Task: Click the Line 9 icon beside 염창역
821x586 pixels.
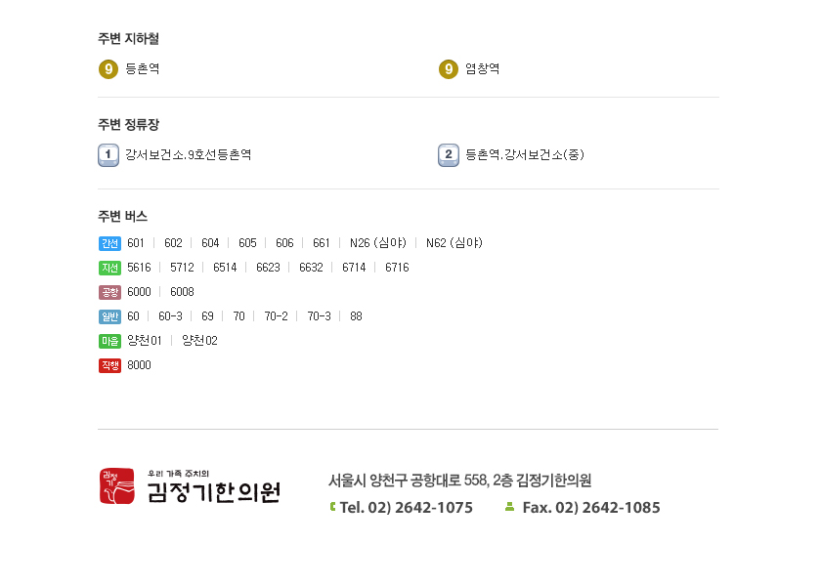Action: [x=449, y=69]
